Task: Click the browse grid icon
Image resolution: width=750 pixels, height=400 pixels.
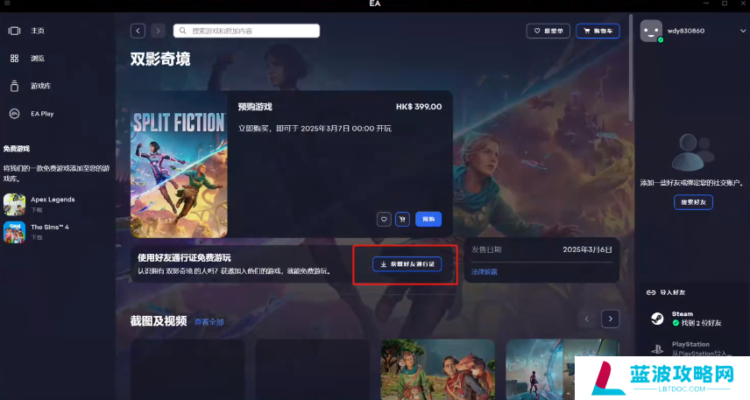Action: click(x=14, y=59)
